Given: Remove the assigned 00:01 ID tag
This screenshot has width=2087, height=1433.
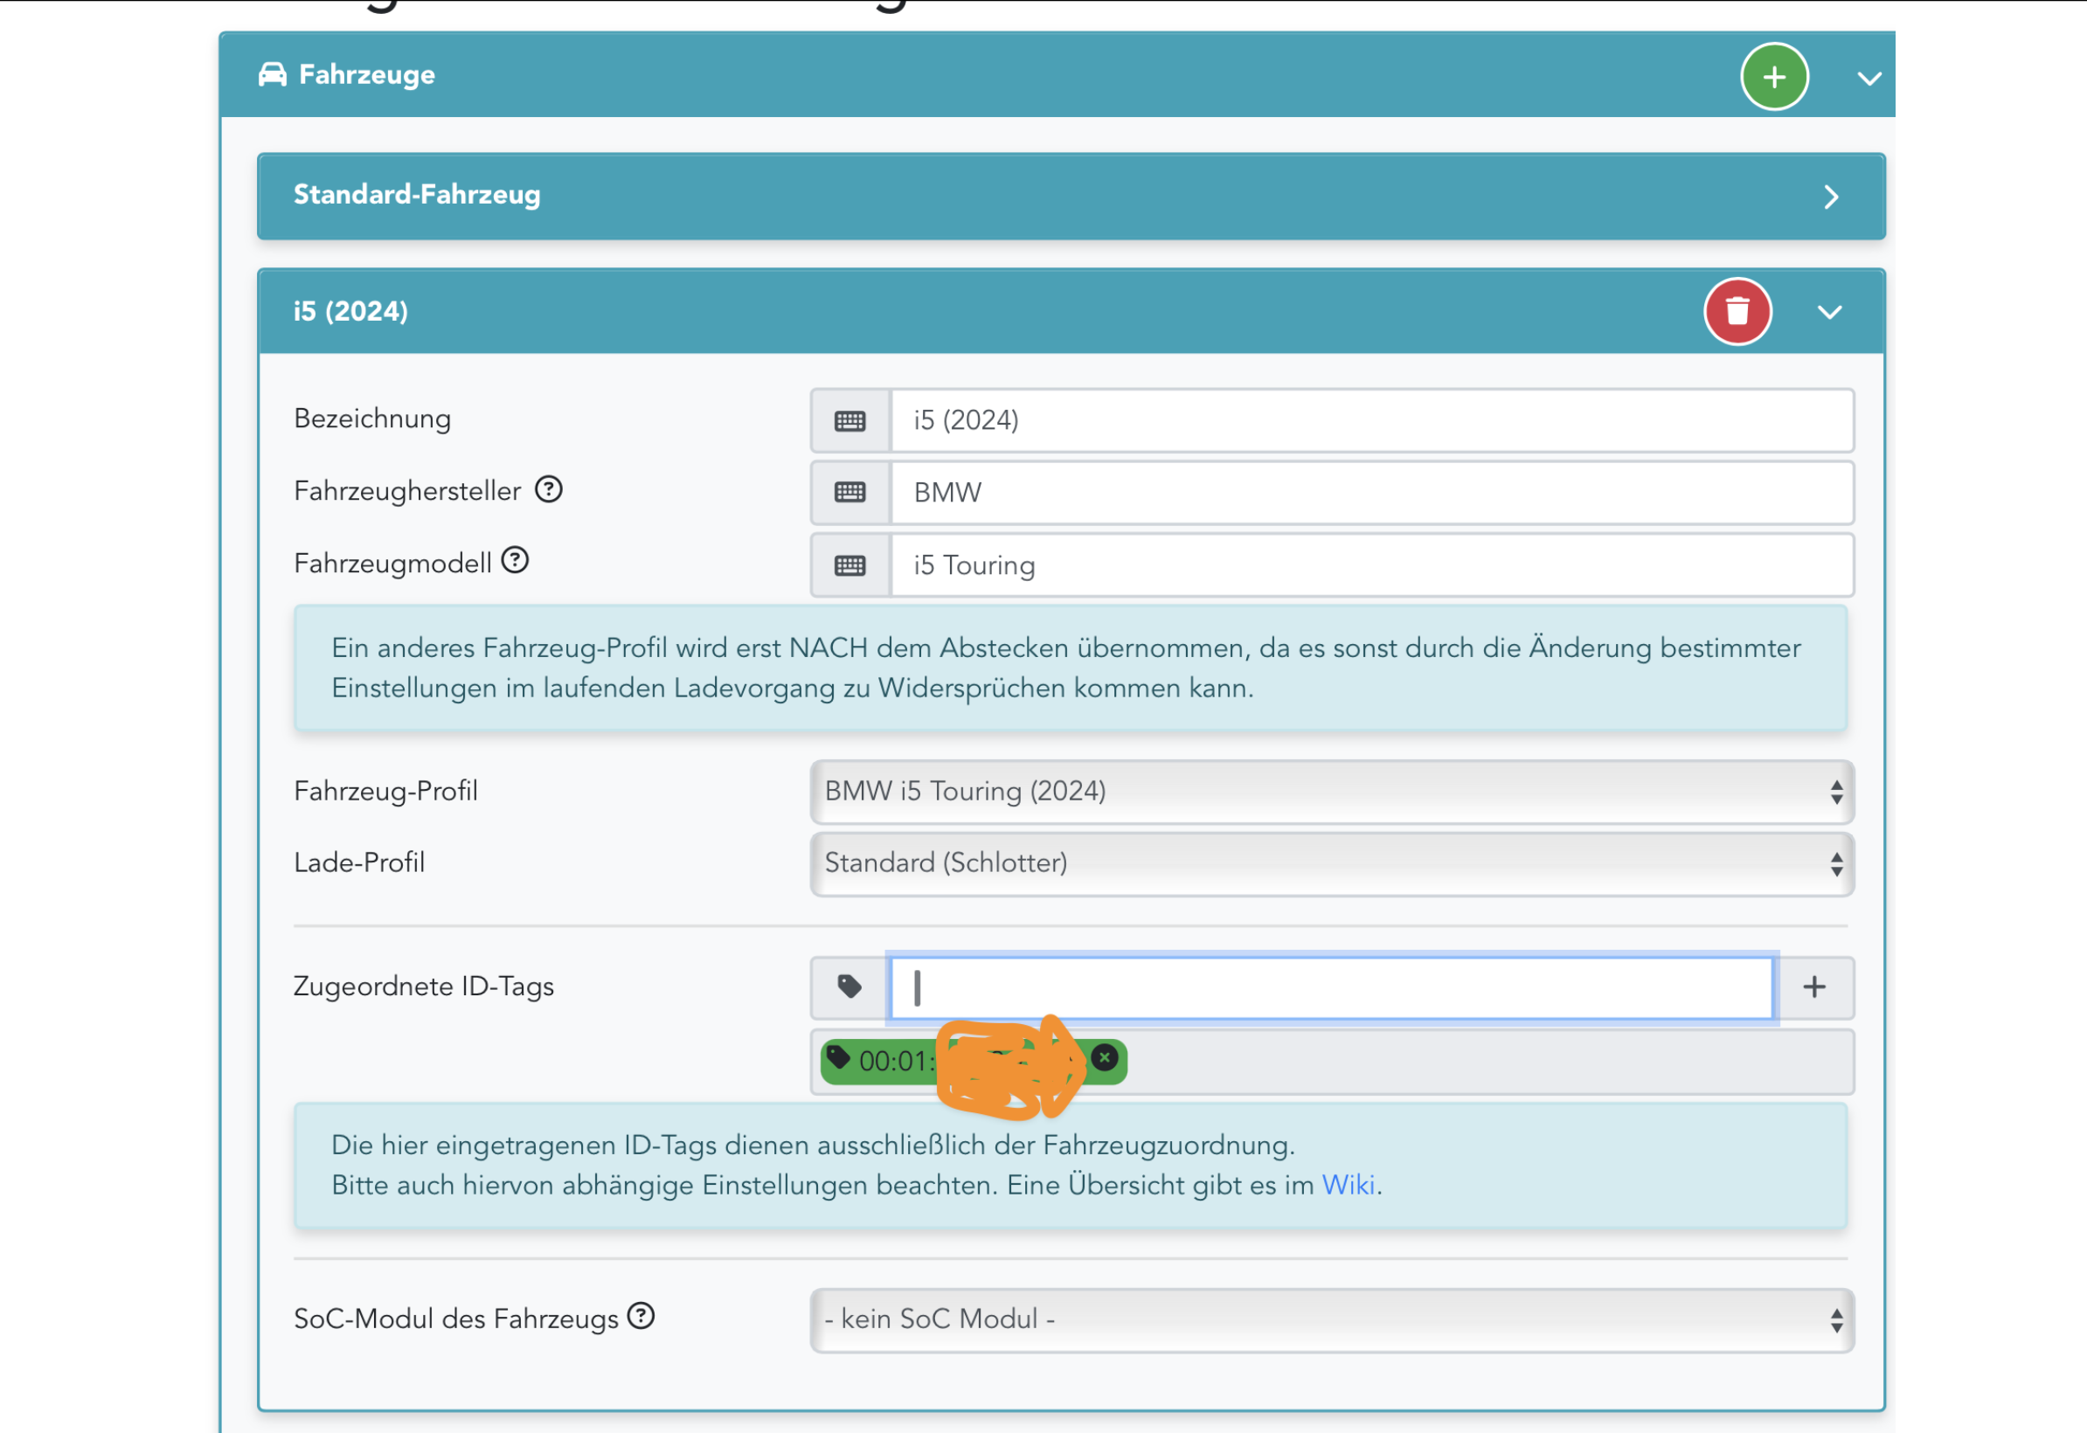Looking at the screenshot, I should coord(1106,1057).
